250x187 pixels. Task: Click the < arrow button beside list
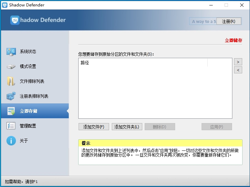pos(238,70)
